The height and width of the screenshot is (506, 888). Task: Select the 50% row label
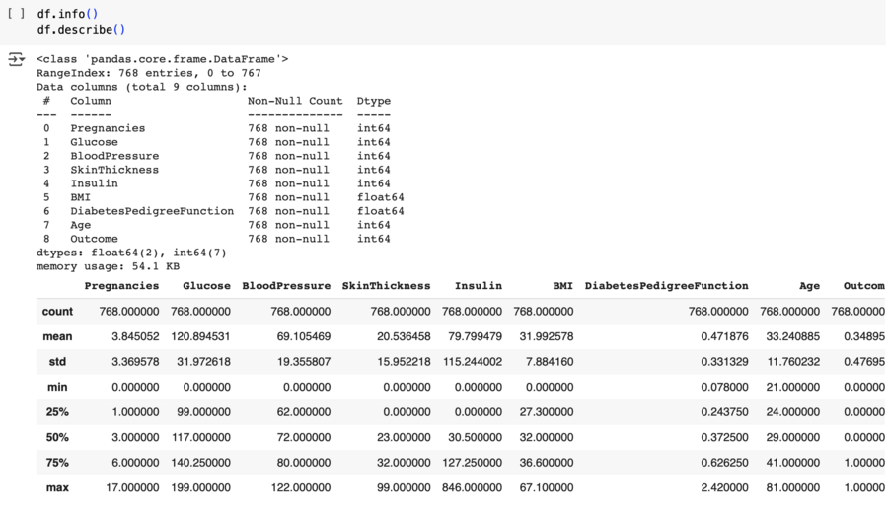(x=57, y=437)
